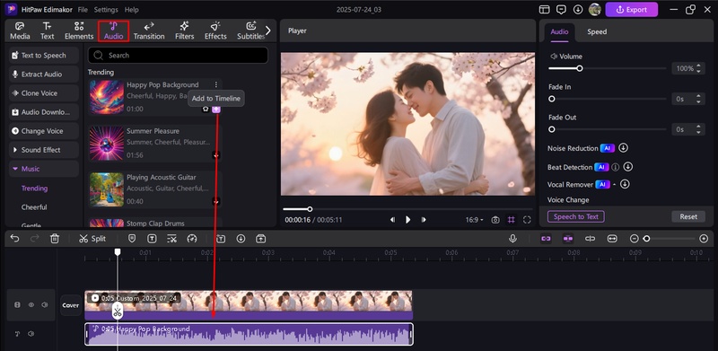The width and height of the screenshot is (718, 351).
Task: Open the Filters tab
Action: pos(185,31)
